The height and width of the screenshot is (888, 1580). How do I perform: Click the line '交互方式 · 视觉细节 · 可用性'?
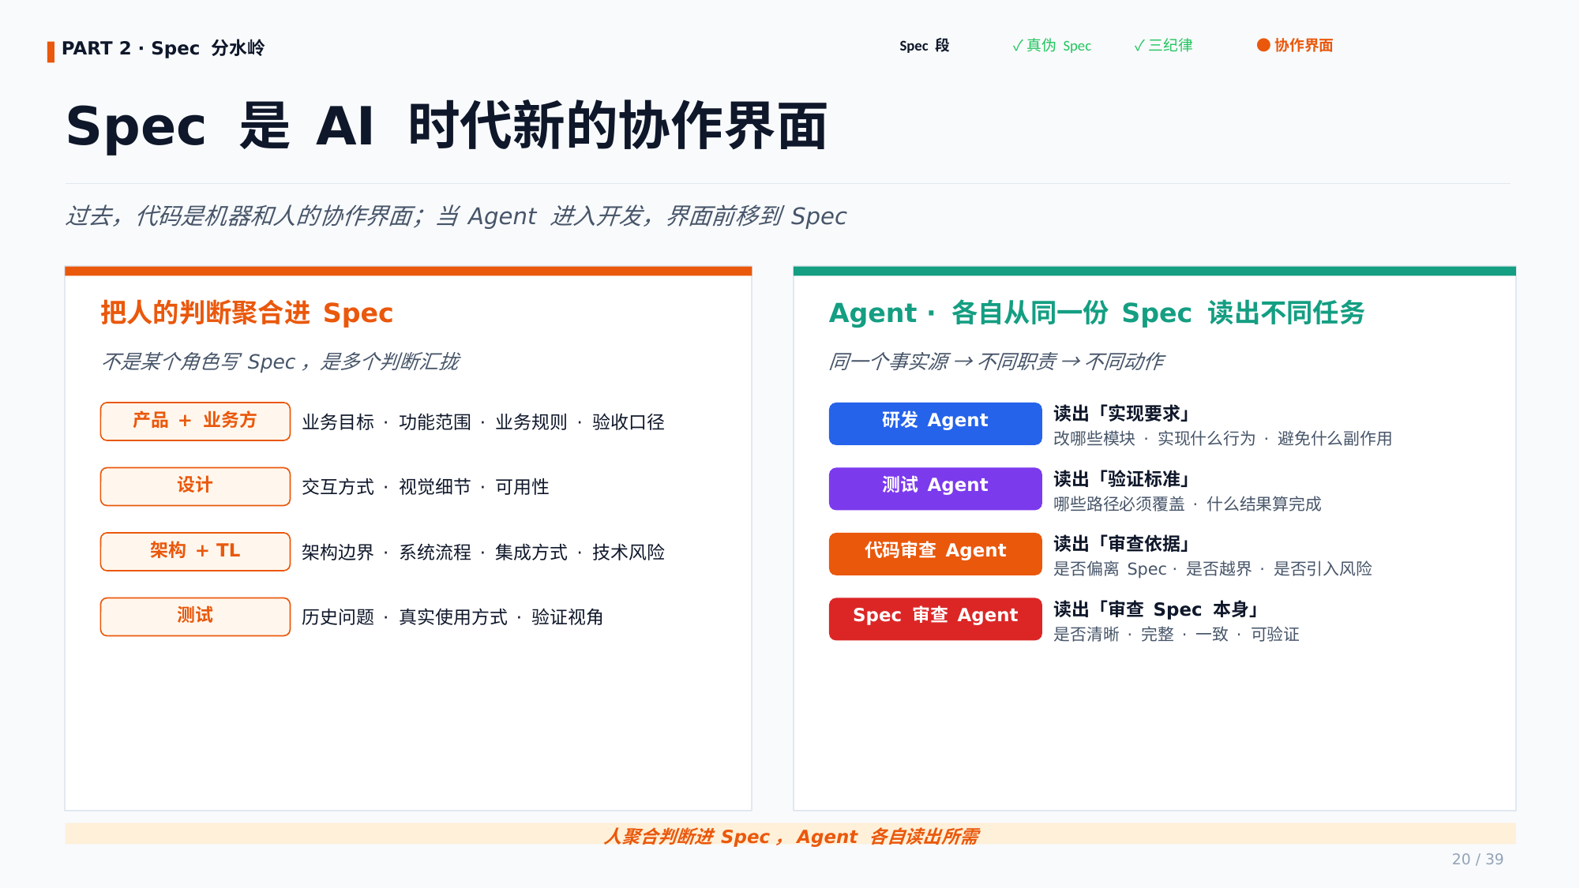[425, 487]
